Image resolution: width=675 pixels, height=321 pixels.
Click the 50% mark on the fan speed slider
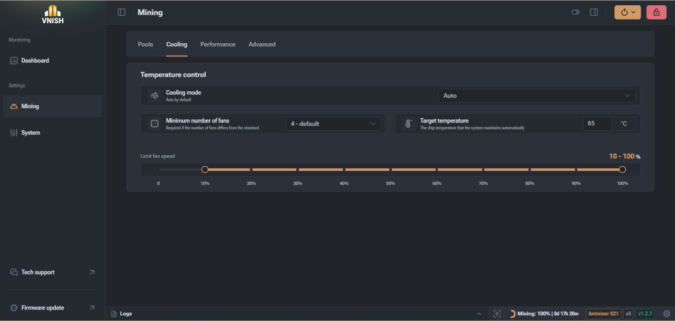(x=391, y=169)
